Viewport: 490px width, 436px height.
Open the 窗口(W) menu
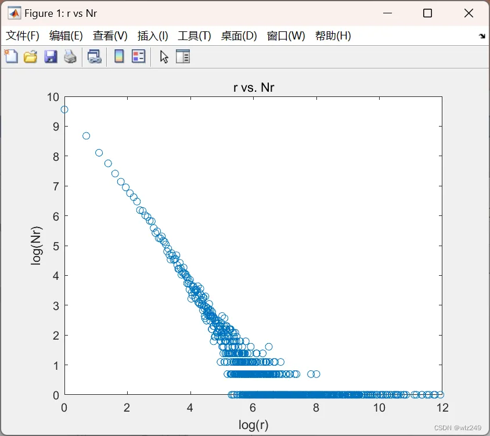point(286,35)
